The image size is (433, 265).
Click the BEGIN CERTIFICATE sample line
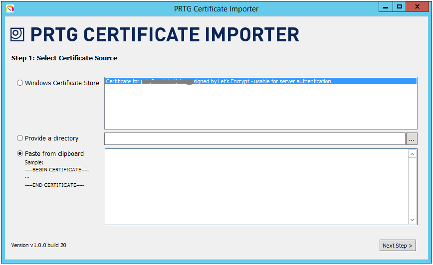click(57, 169)
